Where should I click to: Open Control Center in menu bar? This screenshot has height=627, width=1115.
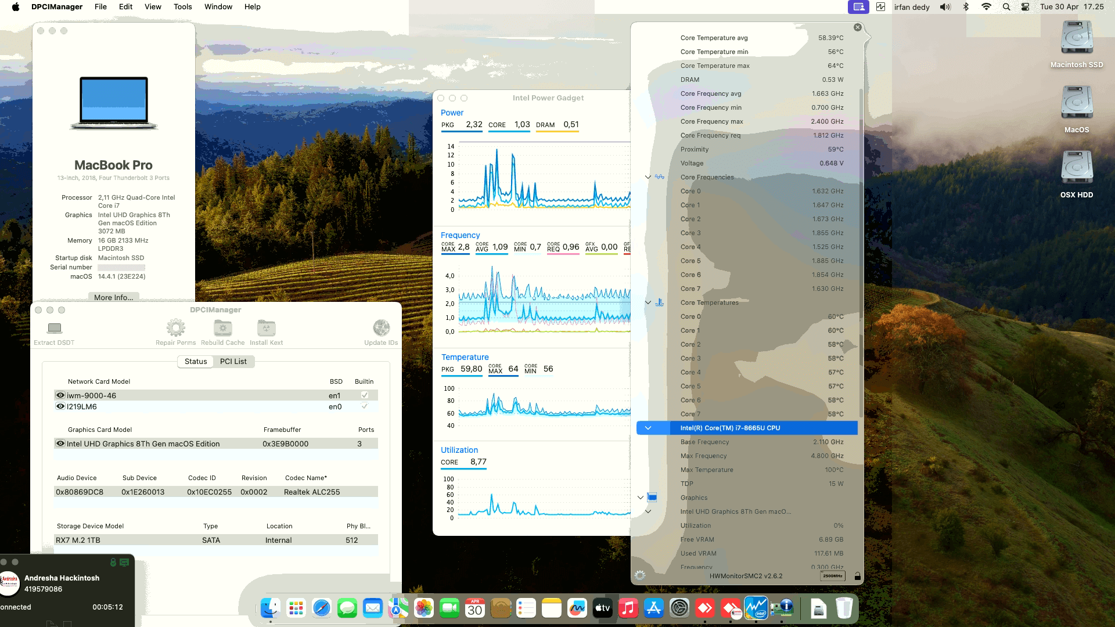(x=1026, y=7)
